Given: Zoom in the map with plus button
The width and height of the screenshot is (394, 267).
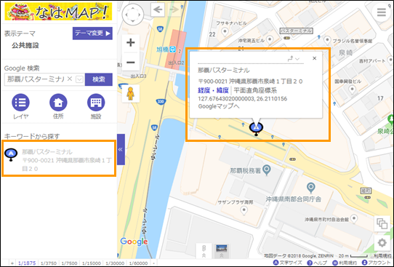Looking at the screenshot, I should 130,42.
